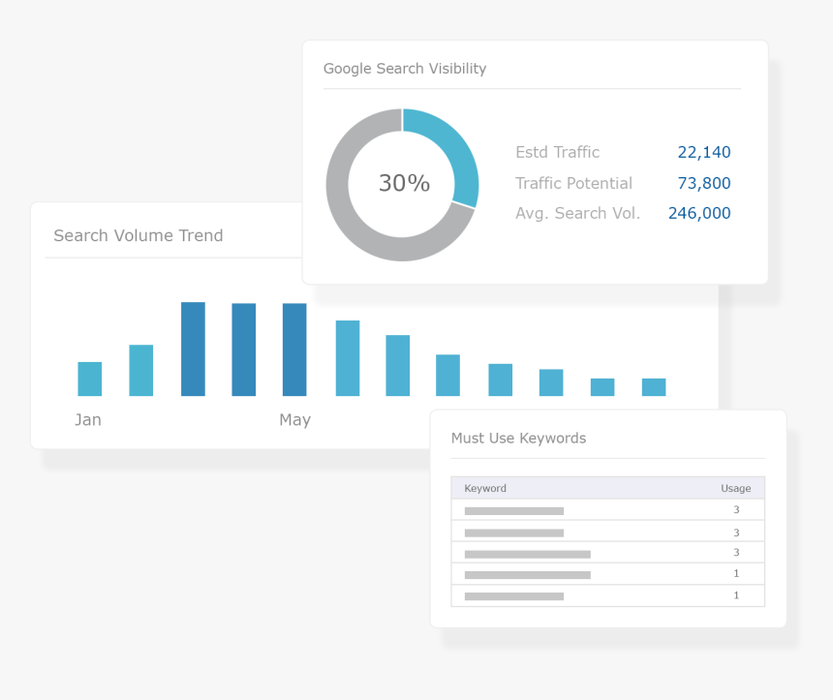Click the last bar on the right of the trend chart
Image resolution: width=833 pixels, height=700 pixels.
tap(654, 387)
